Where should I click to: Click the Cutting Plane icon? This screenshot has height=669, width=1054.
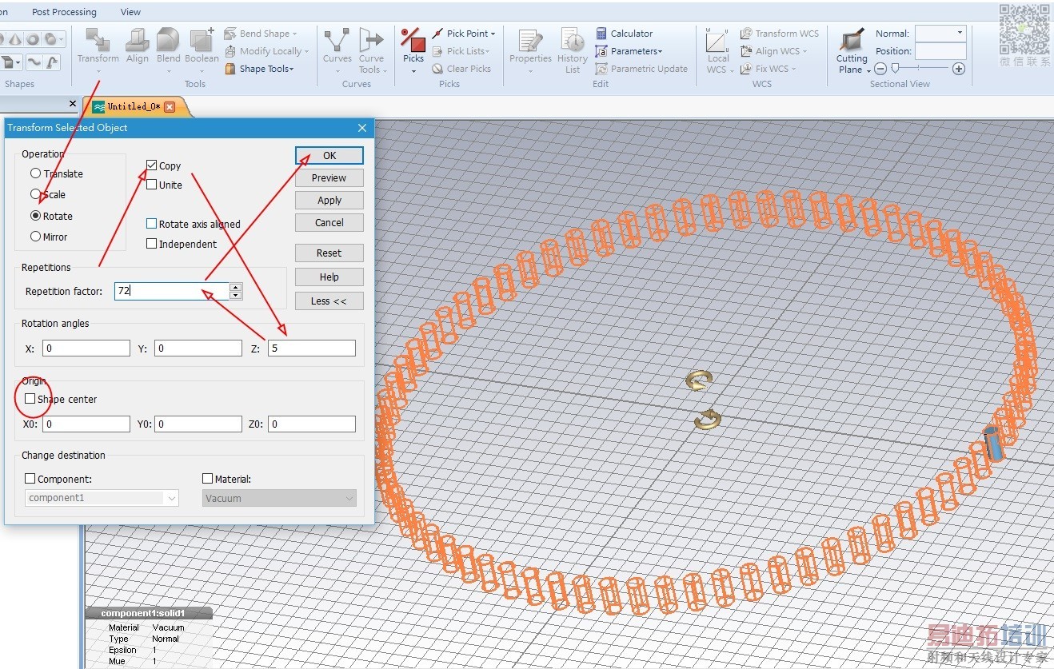pyautogui.click(x=852, y=40)
